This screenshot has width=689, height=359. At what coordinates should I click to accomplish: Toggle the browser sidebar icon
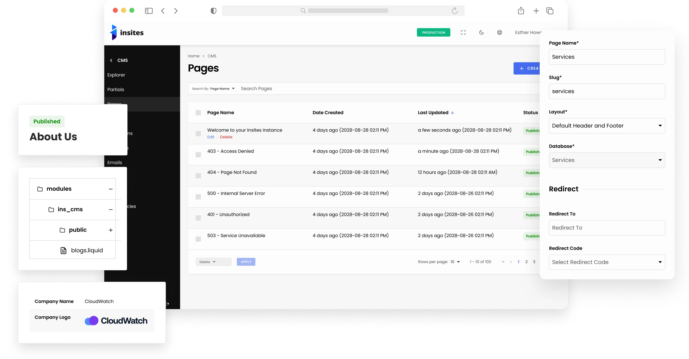[x=149, y=11]
